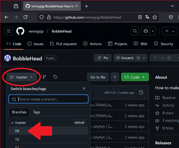This screenshot has width=179, height=148.
Task: Open the remixgrjp user link
Action: [x=36, y=31]
